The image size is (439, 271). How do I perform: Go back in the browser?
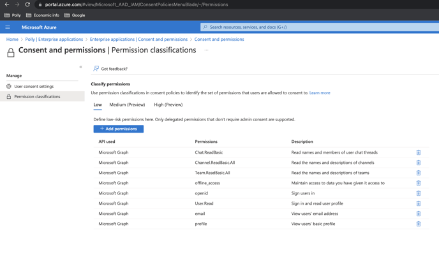point(7,4)
